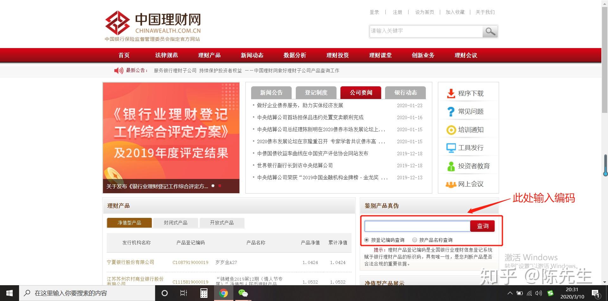The image size is (608, 301).
Task: Click the 加入收藏 link
Action: coord(455,12)
